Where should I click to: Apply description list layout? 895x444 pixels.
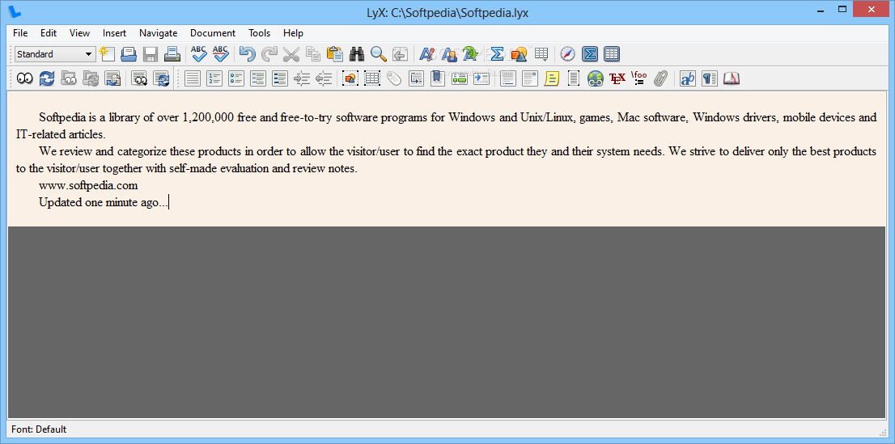(x=280, y=78)
